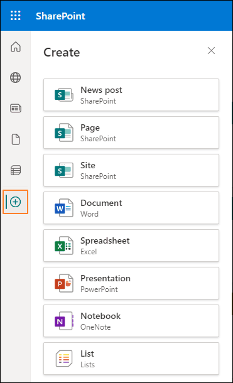The height and width of the screenshot is (383, 233).
Task: Create a new Word Document
Action: click(x=131, y=208)
